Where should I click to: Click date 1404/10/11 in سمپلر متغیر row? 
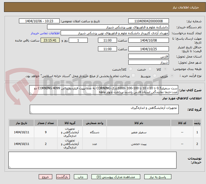click(21, 132)
